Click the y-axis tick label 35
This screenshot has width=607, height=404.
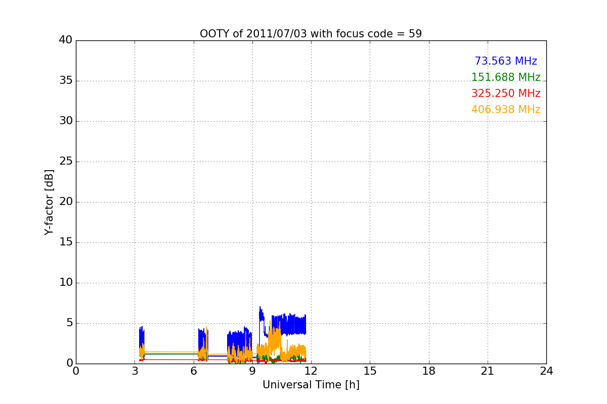point(66,81)
